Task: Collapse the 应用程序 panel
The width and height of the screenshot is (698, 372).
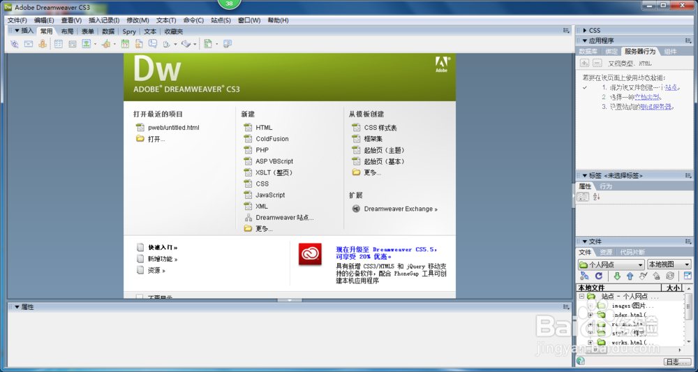Action: point(585,40)
